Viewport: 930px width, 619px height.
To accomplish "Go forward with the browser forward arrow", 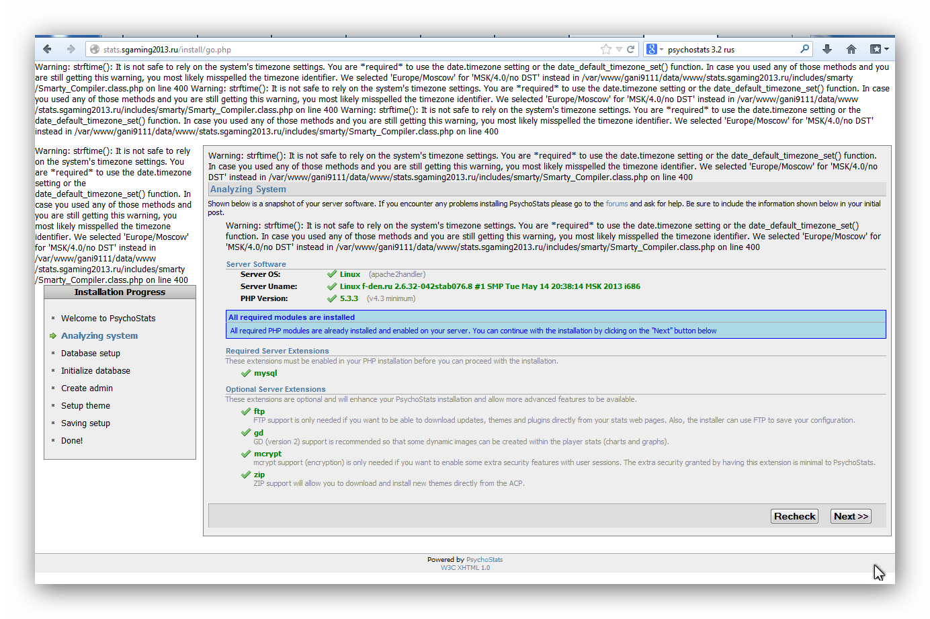I will [71, 49].
